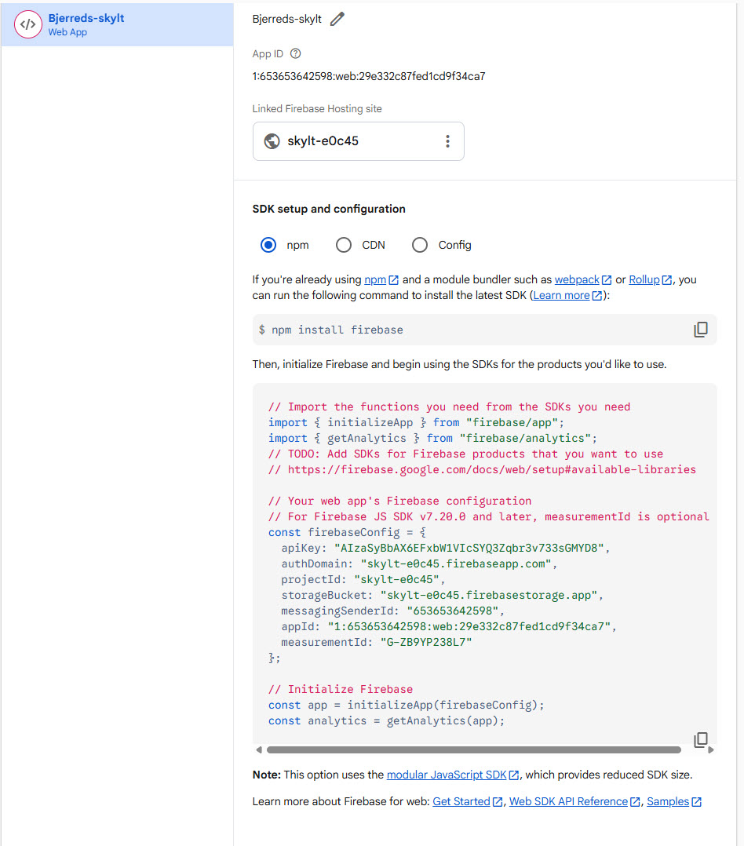Click the Linked Firebase Hosting site label
Screen dimensions: 744x846
point(317,108)
